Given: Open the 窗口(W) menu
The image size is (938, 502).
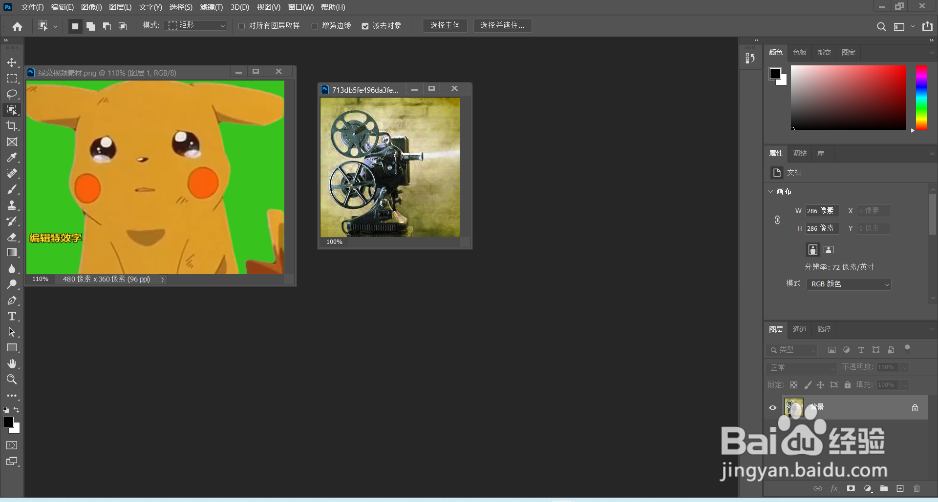Looking at the screenshot, I should tap(301, 7).
